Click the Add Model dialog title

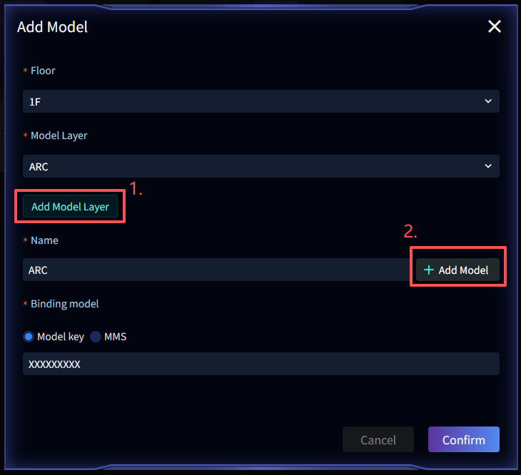[52, 27]
